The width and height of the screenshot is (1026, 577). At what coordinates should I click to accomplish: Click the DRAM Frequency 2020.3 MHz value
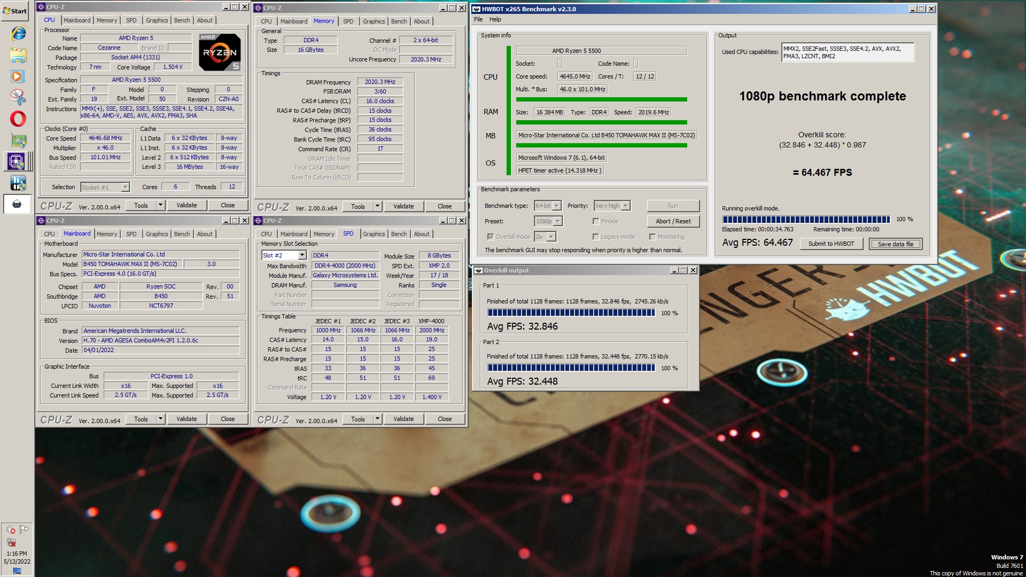coord(380,82)
